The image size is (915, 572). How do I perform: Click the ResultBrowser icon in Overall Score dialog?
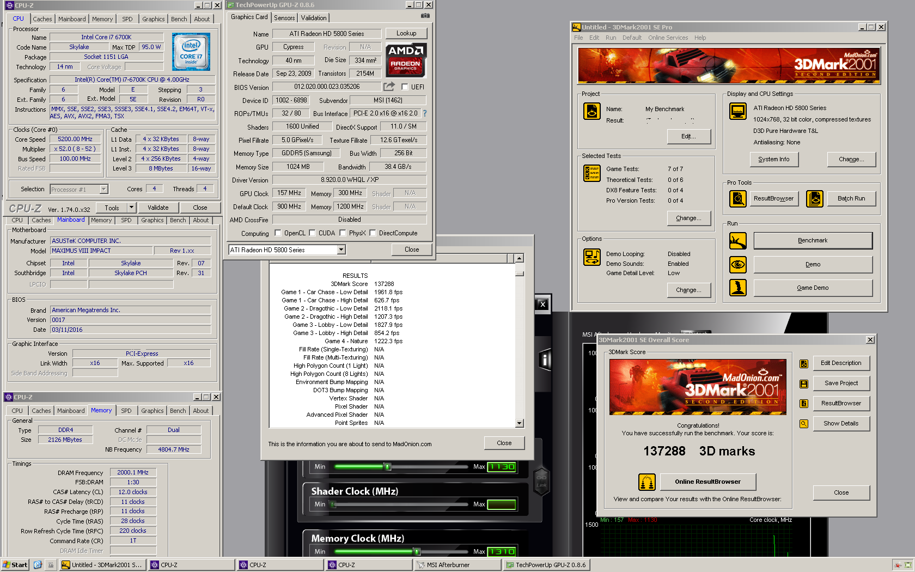click(x=804, y=404)
